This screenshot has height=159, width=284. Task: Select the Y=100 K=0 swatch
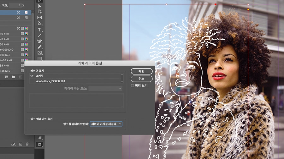[15, 50]
